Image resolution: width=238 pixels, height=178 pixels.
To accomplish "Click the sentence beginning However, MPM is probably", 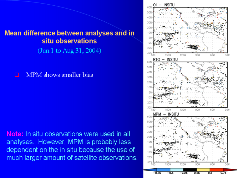I will click(x=72, y=150).
